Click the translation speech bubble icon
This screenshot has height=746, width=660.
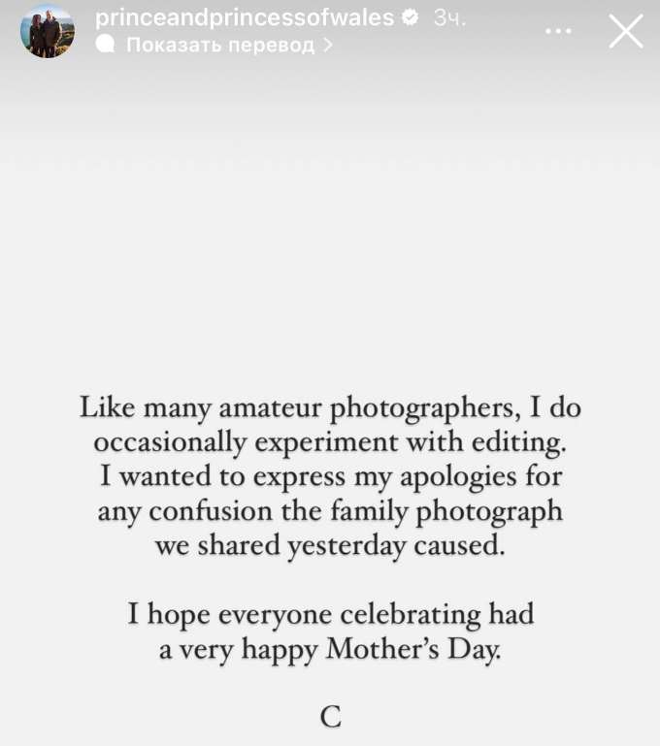click(x=107, y=45)
